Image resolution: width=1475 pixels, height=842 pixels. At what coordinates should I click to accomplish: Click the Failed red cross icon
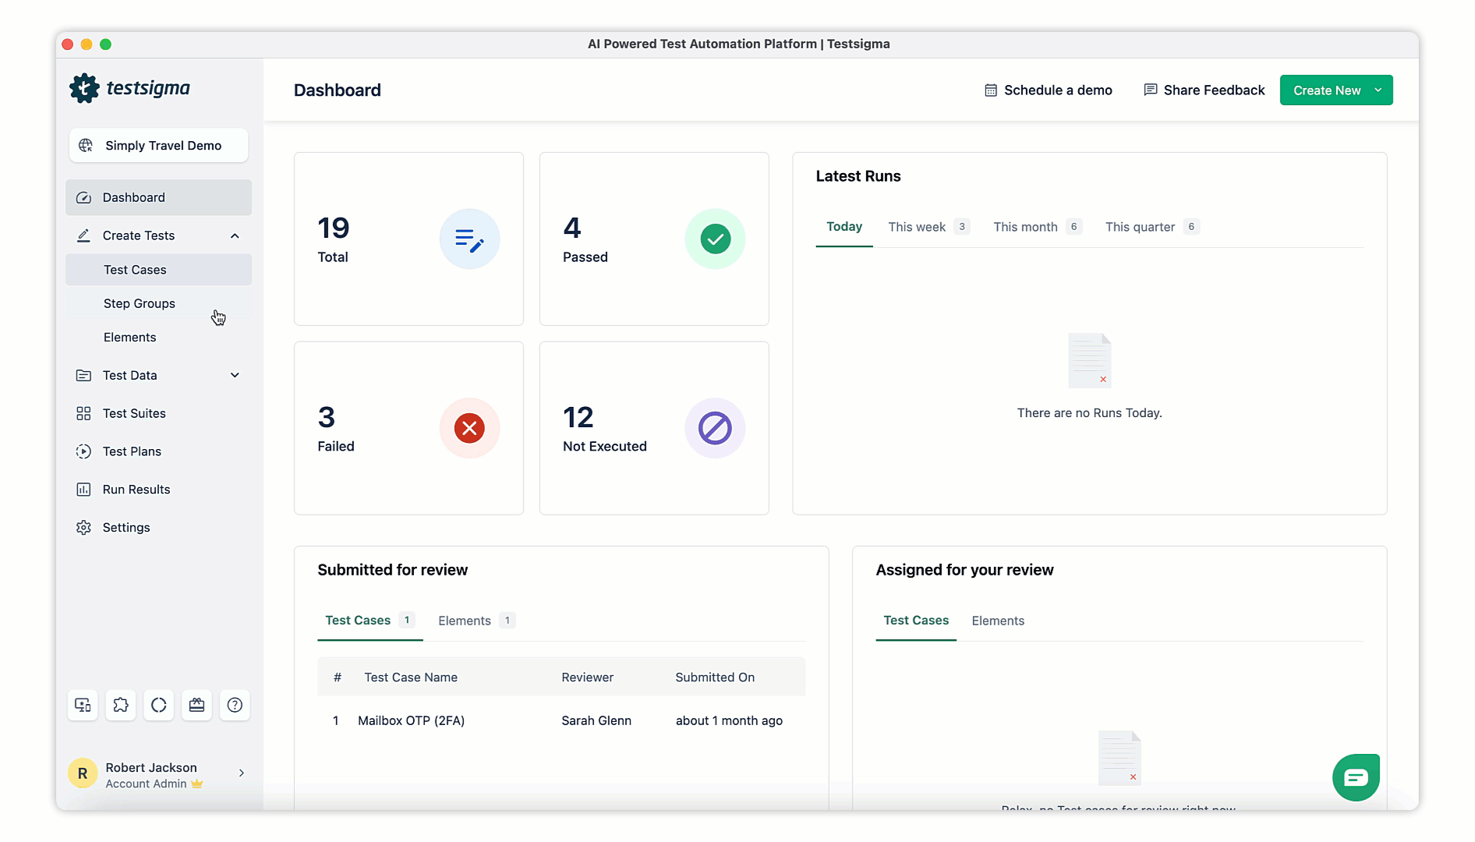[469, 428]
